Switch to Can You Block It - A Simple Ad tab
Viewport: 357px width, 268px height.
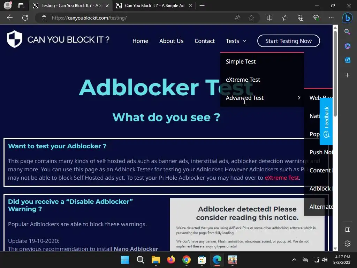154,6
